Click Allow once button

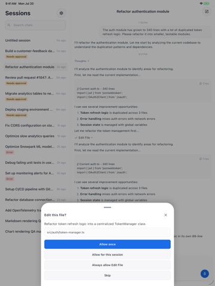(x=107, y=244)
